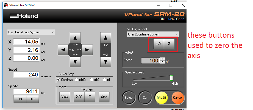The height and width of the screenshot is (110, 253).
Task: Click the orange Cancel button
Action: 178,98
